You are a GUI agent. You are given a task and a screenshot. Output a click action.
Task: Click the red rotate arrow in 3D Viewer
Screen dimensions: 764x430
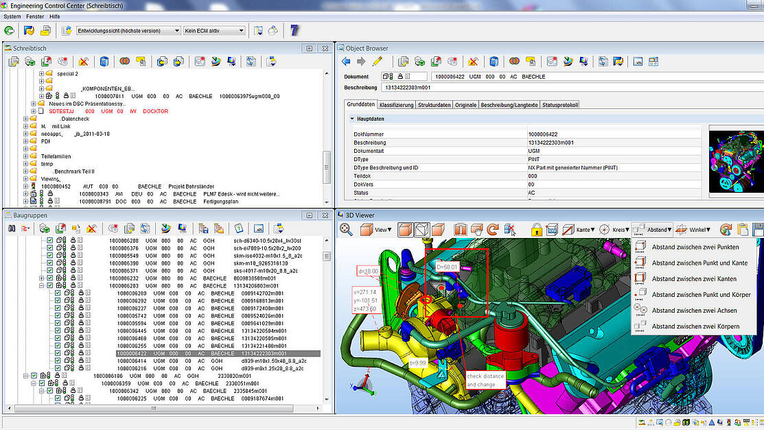pyautogui.click(x=493, y=229)
